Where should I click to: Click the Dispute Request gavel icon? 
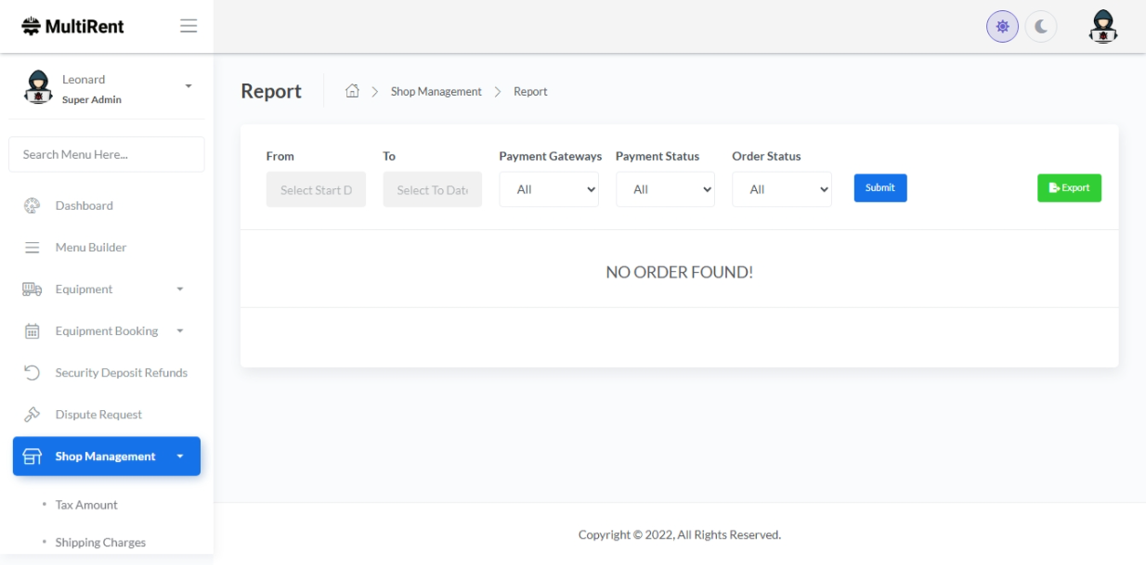[32, 415]
